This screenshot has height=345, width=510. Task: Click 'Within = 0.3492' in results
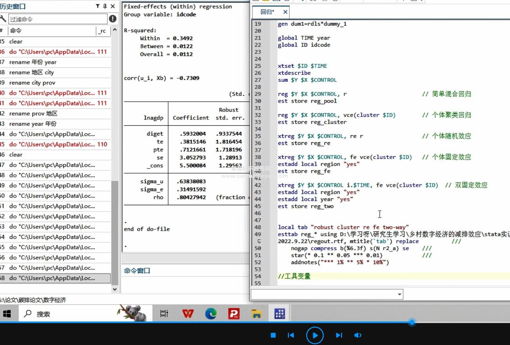pyautogui.click(x=167, y=38)
